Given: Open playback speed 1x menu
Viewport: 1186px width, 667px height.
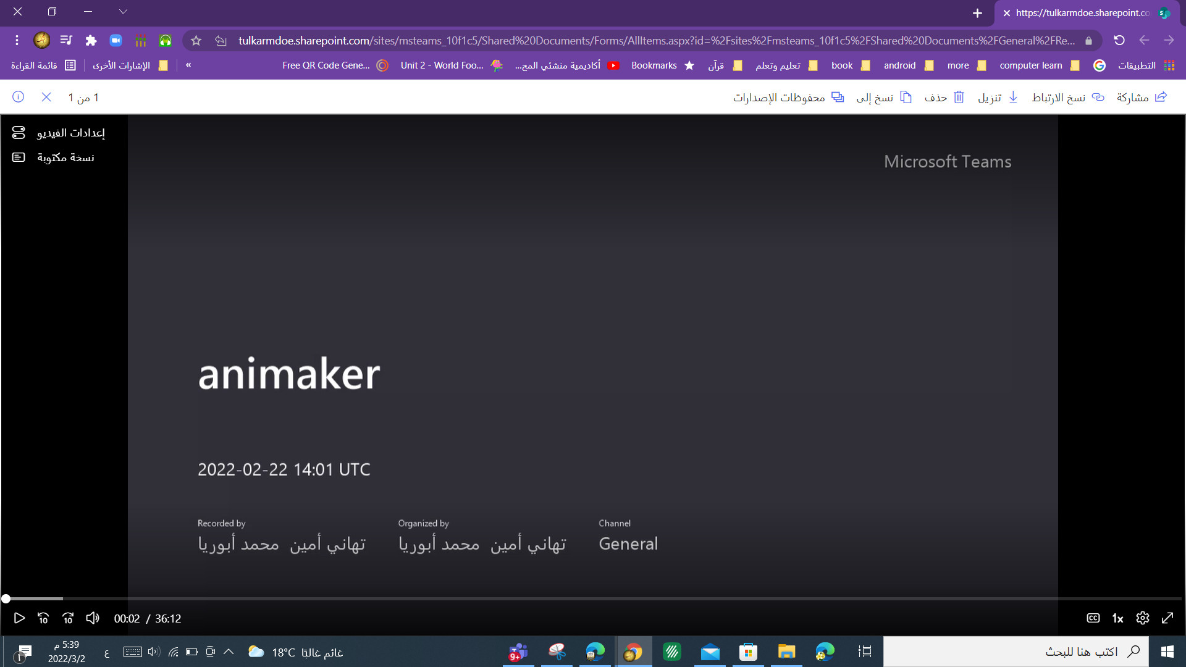Looking at the screenshot, I should tap(1117, 618).
